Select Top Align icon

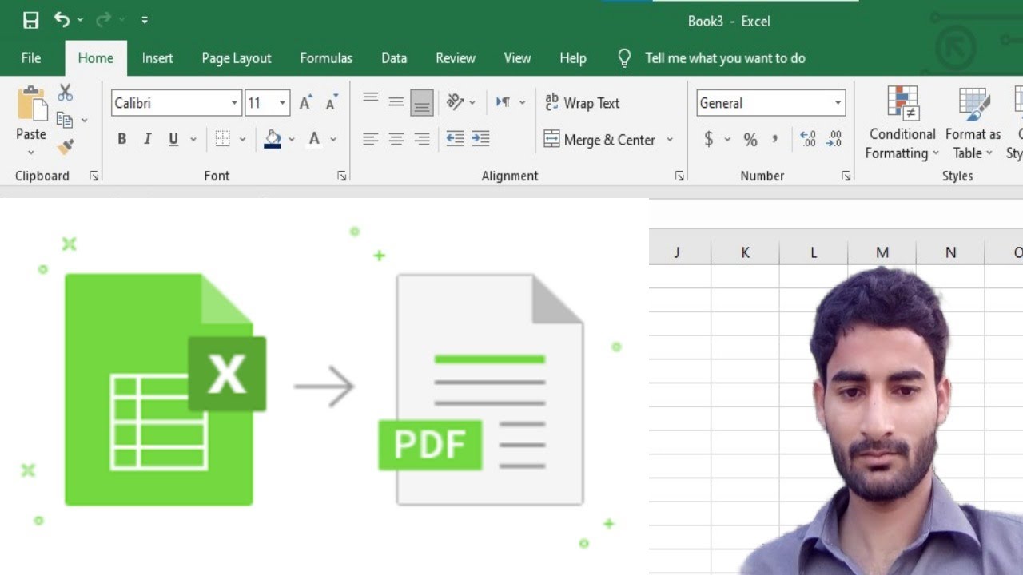(370, 100)
